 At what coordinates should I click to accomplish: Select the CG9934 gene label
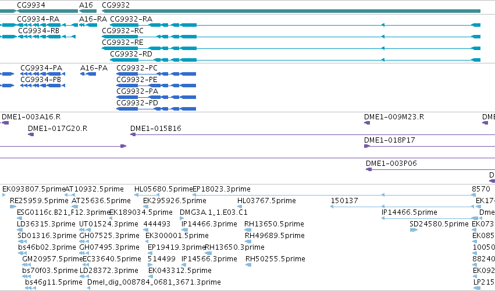click(31, 5)
